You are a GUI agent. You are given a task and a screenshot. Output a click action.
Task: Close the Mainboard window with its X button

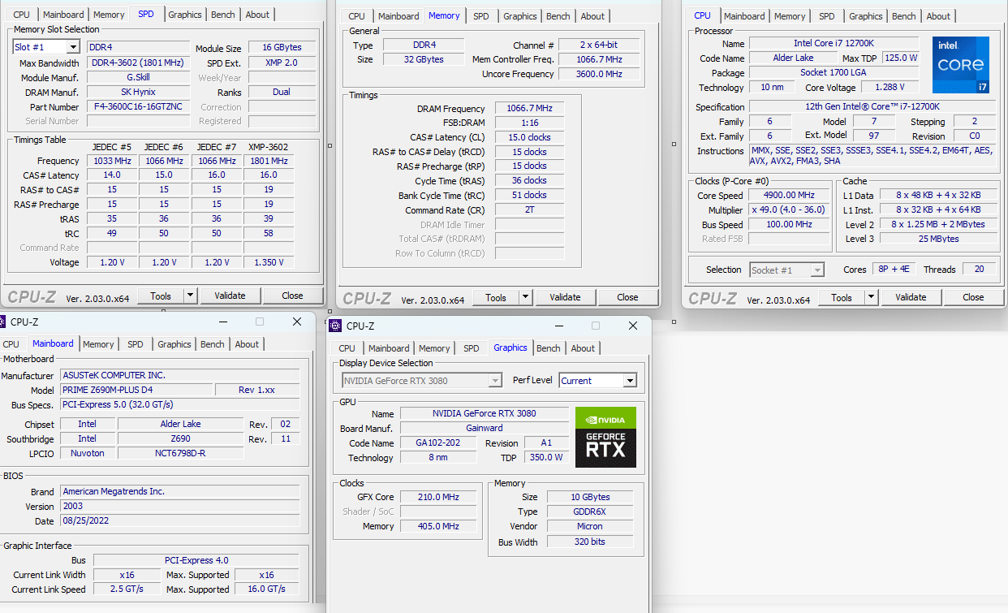[297, 322]
